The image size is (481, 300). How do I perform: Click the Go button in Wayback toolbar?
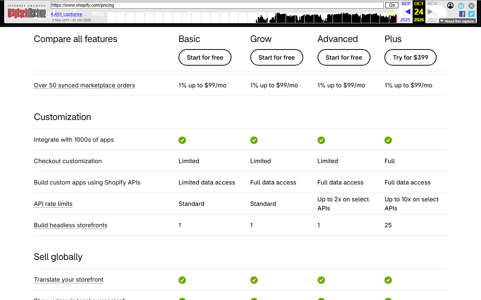click(392, 5)
